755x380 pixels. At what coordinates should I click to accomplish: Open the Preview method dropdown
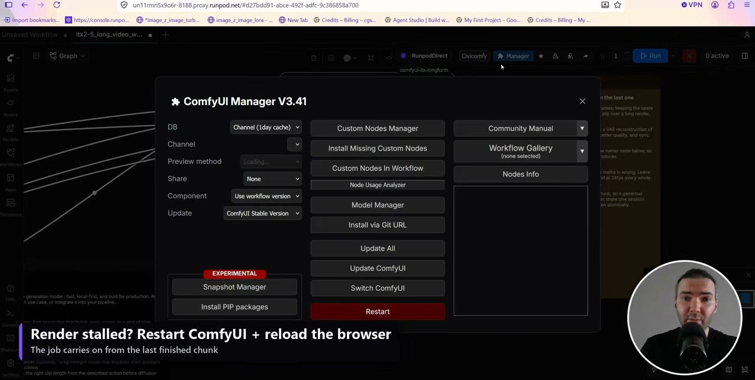(x=271, y=162)
